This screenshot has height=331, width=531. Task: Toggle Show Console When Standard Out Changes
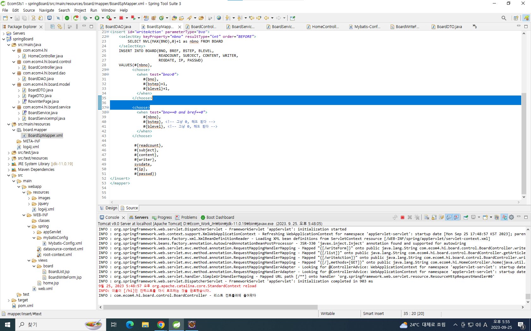pos(449,217)
